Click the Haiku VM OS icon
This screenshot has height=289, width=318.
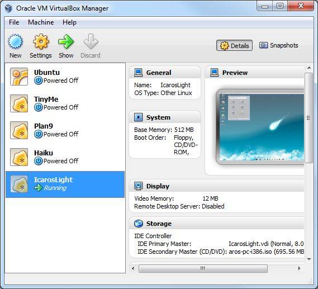19,157
